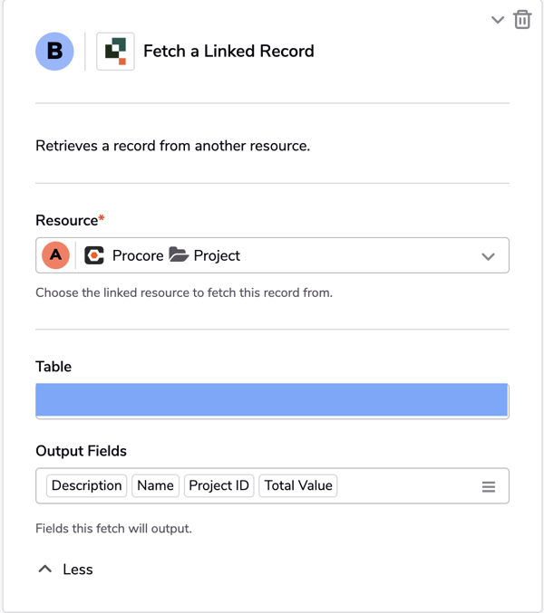
Task: Collapse the step using top chevron
Action: pyautogui.click(x=498, y=20)
